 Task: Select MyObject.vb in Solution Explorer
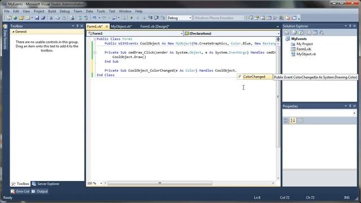306,54
